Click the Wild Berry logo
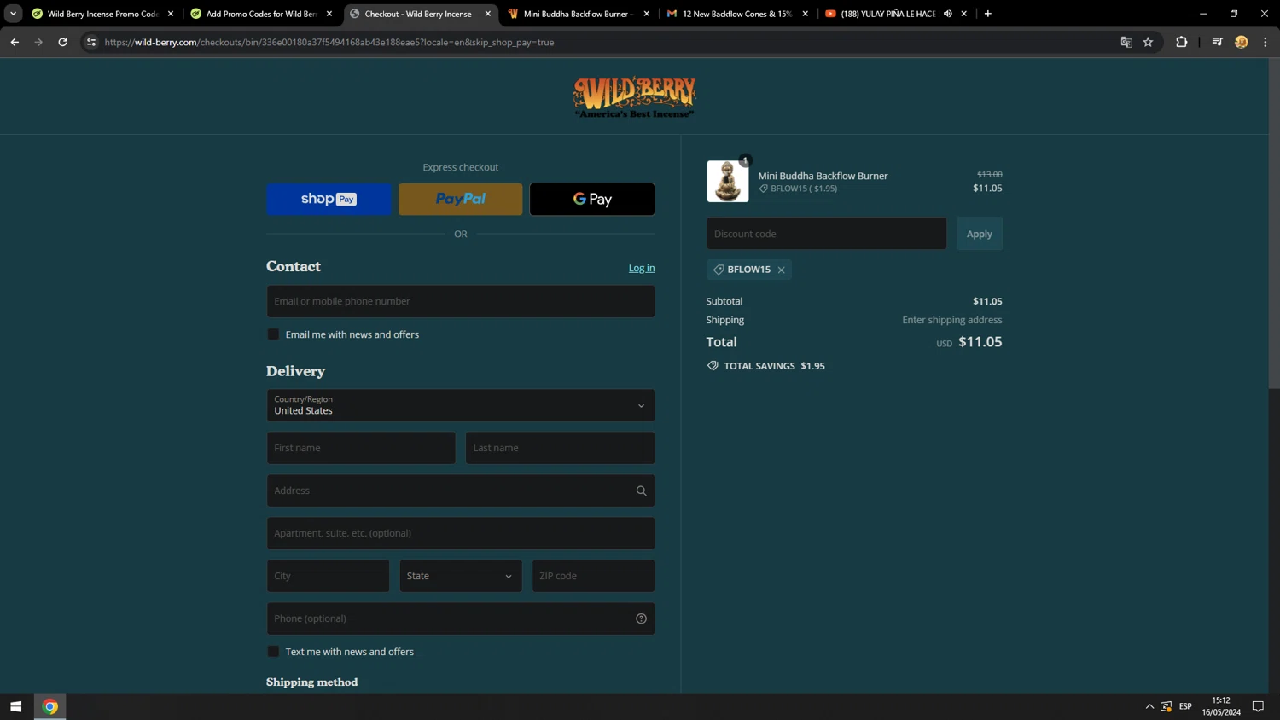The height and width of the screenshot is (720, 1280). 634,96
